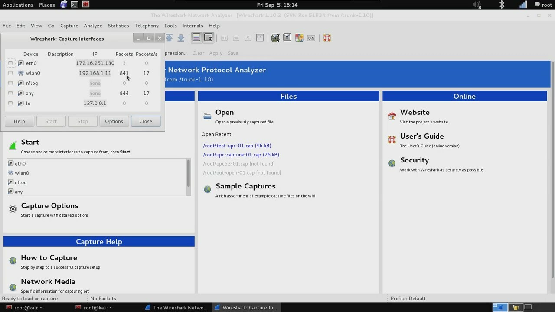Open the Telephony menu
Image resolution: width=555 pixels, height=312 pixels.
tap(147, 26)
